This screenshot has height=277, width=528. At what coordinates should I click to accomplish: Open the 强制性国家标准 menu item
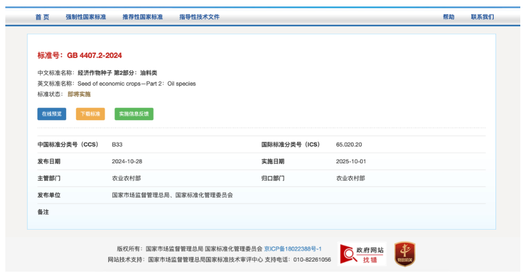pos(86,17)
